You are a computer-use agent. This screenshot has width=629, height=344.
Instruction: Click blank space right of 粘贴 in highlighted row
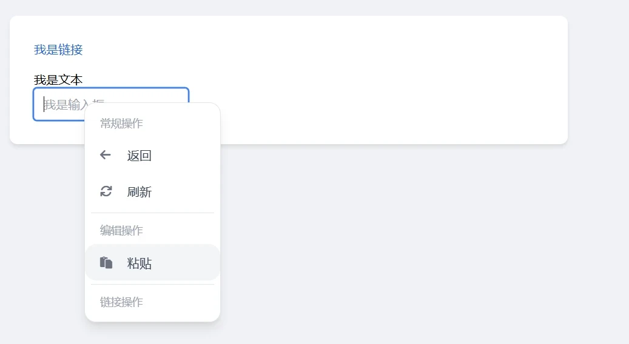click(184, 263)
